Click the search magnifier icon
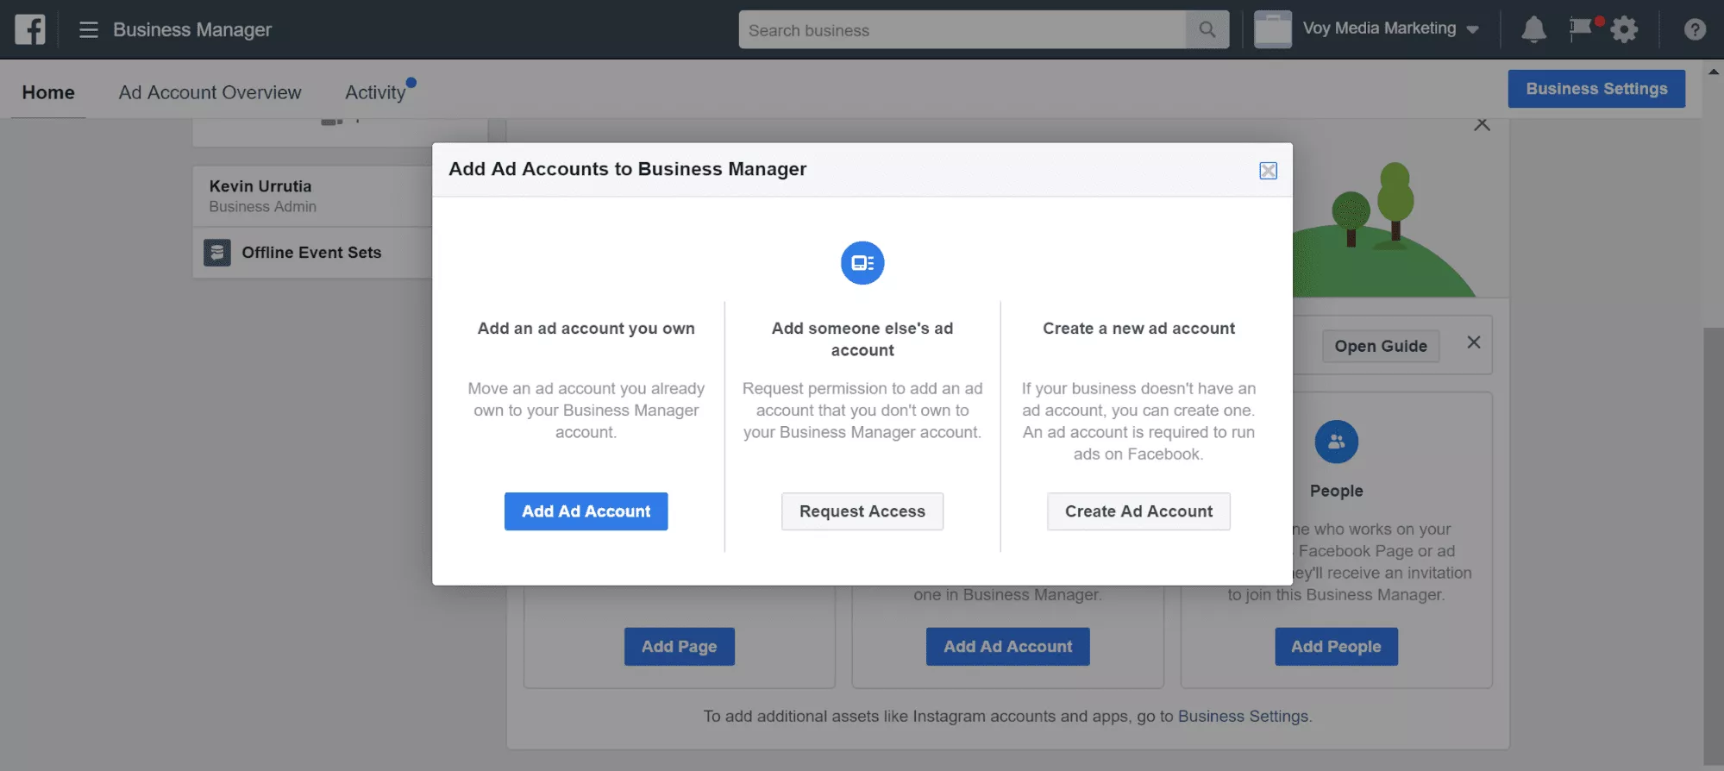This screenshot has height=771, width=1724. (1207, 30)
